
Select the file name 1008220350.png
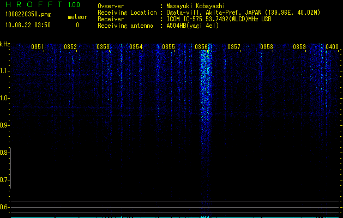click(x=28, y=14)
